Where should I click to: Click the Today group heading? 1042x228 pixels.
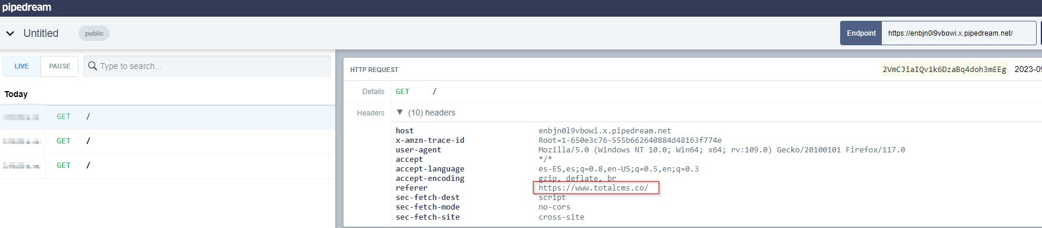tap(16, 94)
